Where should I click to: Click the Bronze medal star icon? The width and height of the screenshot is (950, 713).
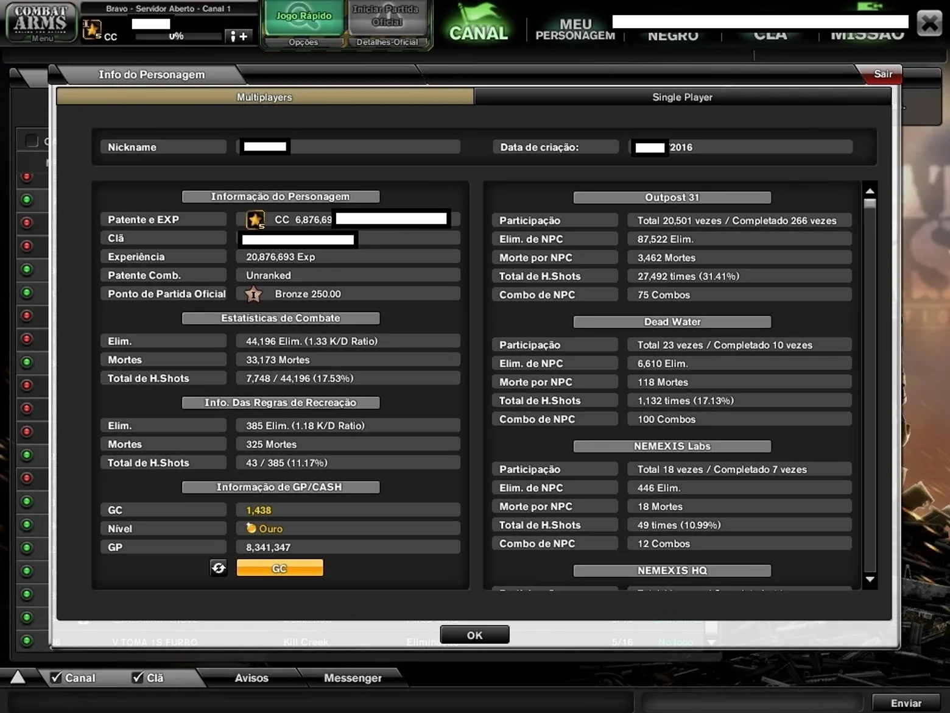pos(253,294)
